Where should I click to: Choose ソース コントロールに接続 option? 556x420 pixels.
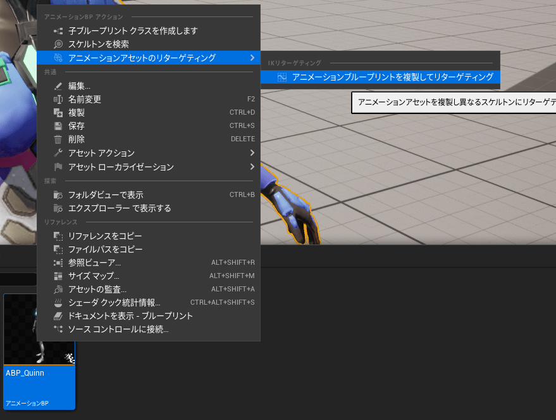tap(118, 329)
